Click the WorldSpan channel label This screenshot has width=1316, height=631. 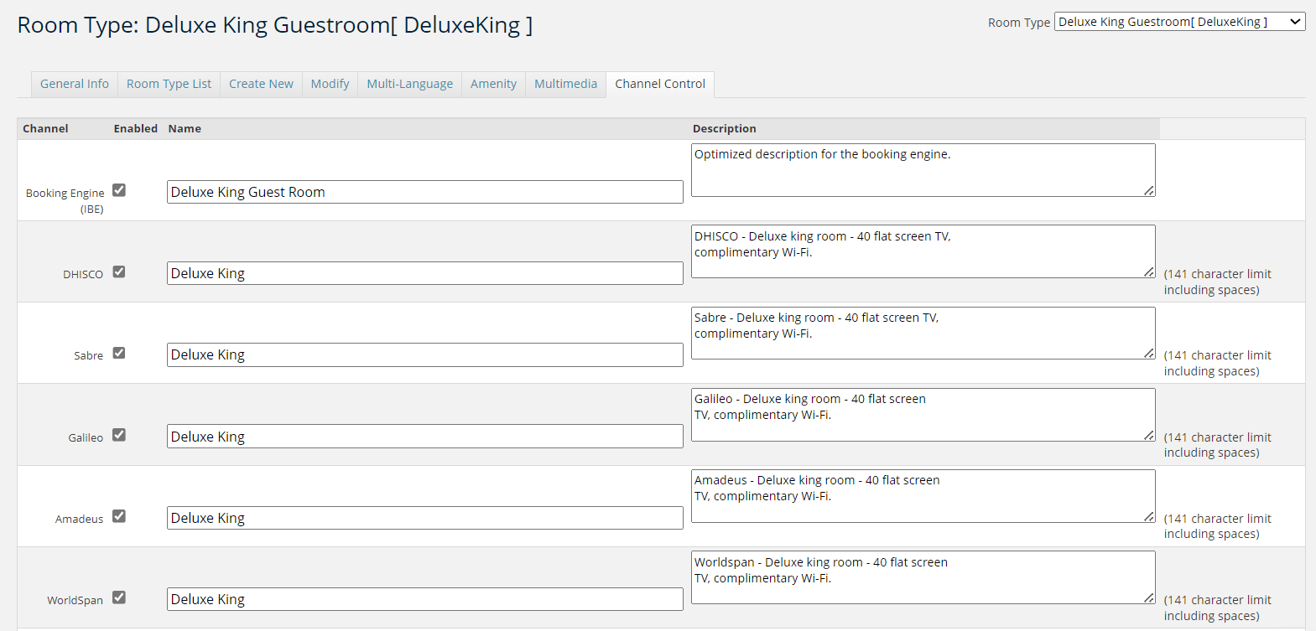click(75, 600)
